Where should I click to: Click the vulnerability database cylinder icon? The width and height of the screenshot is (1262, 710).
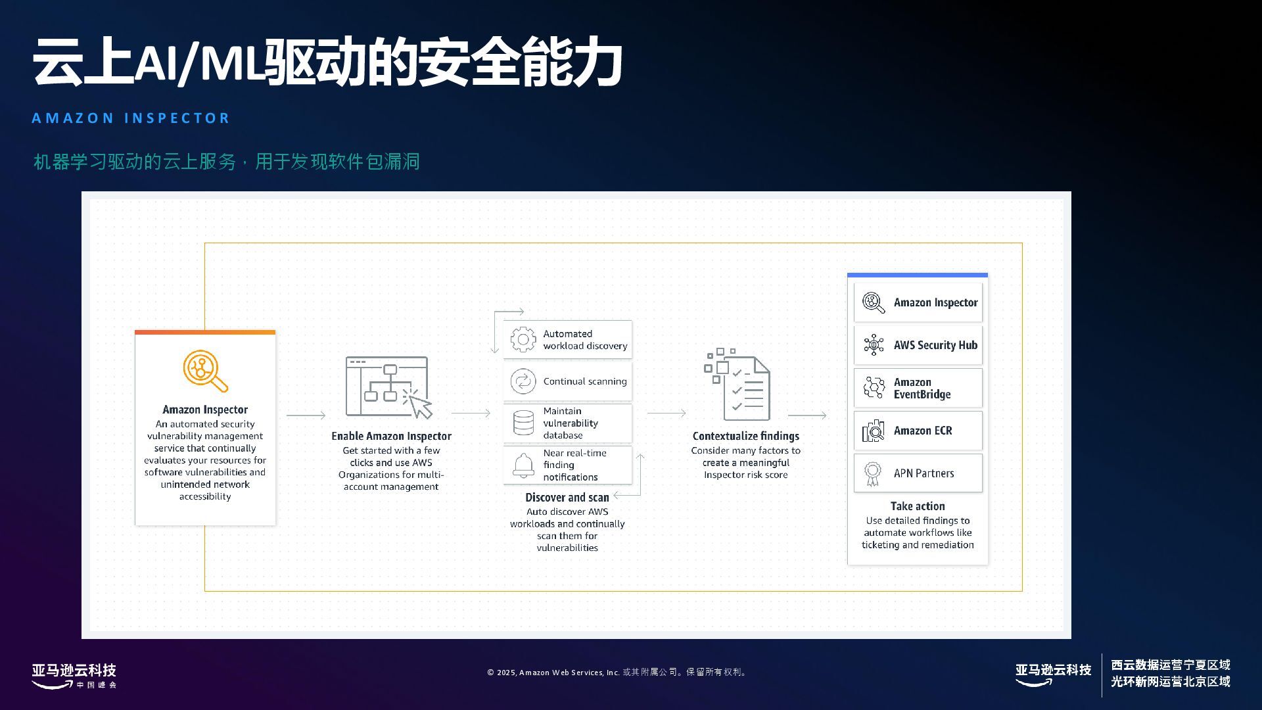523,423
